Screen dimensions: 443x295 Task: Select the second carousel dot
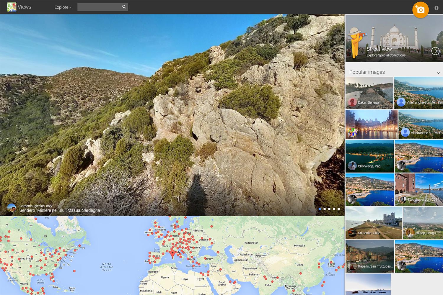(325, 209)
